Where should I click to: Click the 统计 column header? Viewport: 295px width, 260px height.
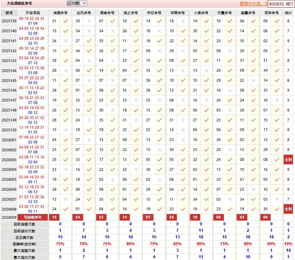(288, 13)
